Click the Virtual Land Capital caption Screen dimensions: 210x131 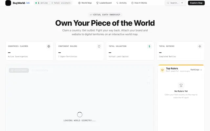pos(118,57)
